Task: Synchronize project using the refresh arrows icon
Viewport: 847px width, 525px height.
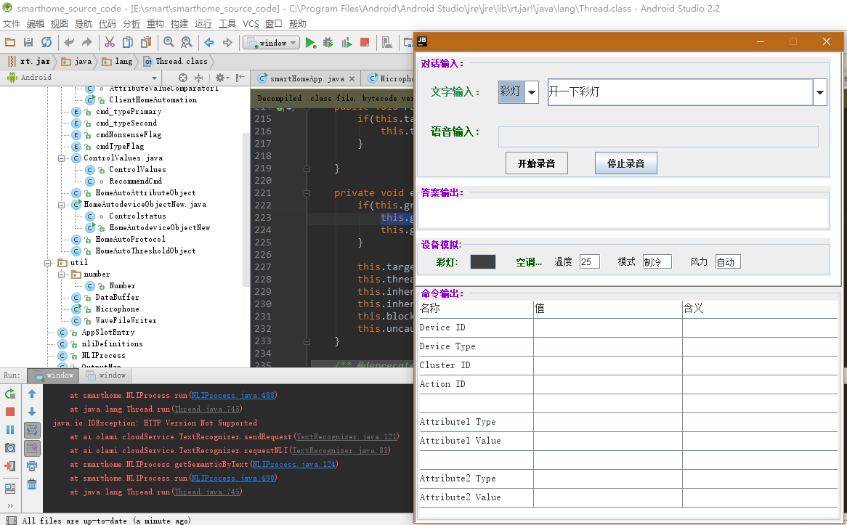Action: tap(46, 42)
